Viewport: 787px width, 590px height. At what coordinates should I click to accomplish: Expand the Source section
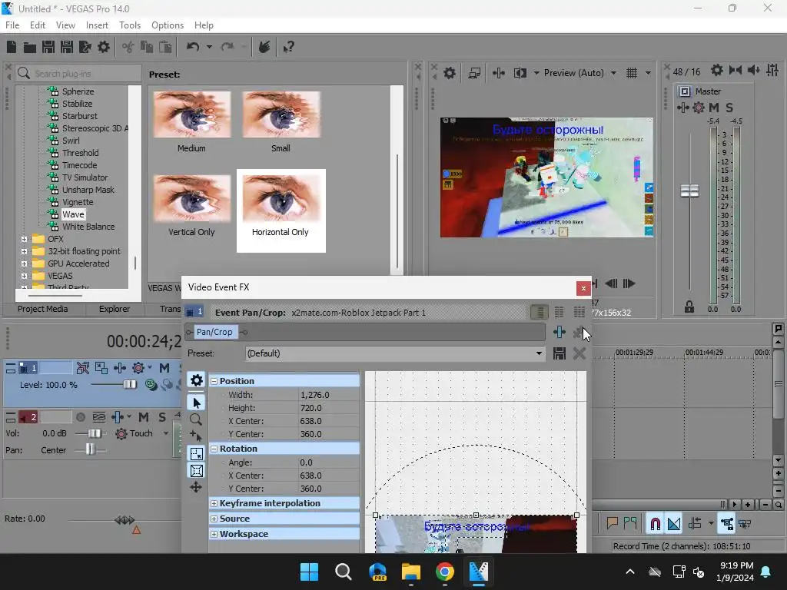(x=214, y=519)
